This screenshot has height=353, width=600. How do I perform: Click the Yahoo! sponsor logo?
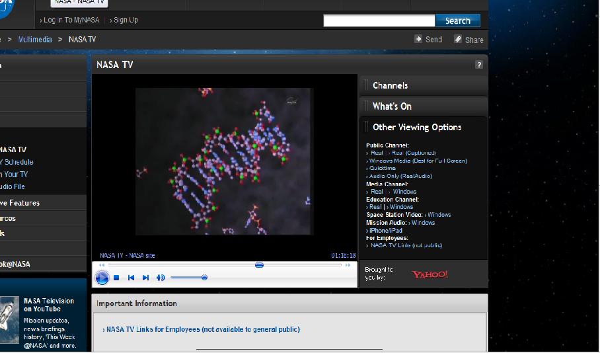point(430,274)
